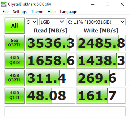The height and width of the screenshot is (119, 130).
Task: Expand the C: drive selection dropdown
Action: pos(96,22)
